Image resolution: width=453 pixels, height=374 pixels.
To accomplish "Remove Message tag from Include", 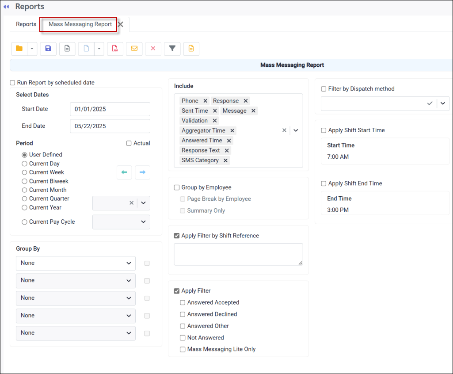I will click(253, 111).
